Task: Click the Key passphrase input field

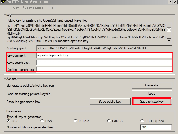Action: point(104,63)
